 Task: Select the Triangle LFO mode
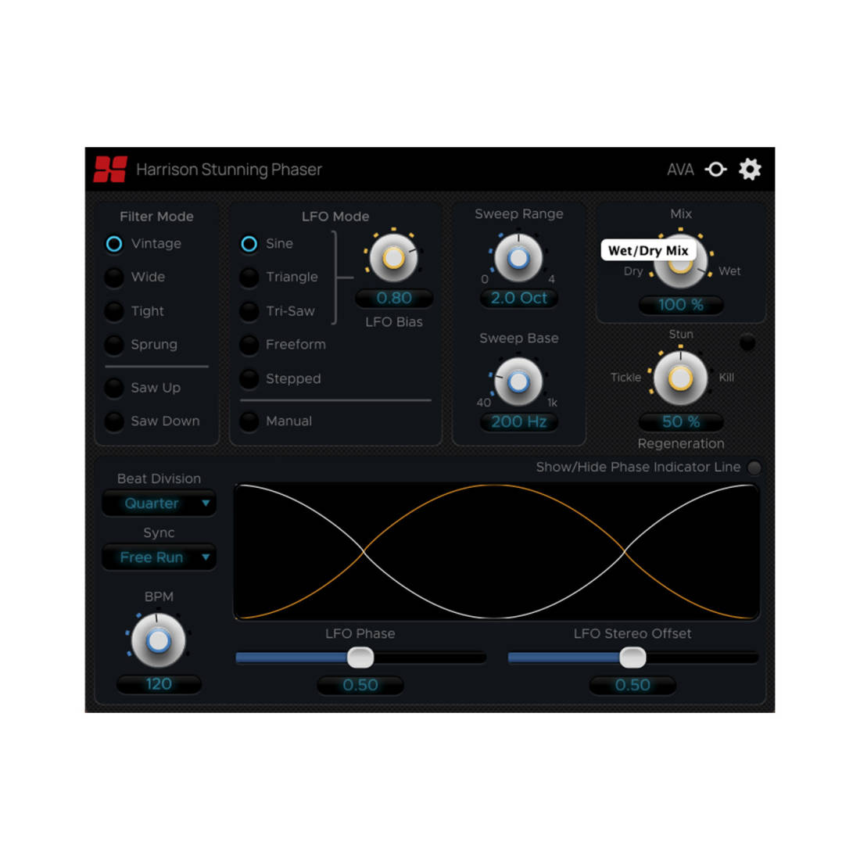click(x=249, y=277)
